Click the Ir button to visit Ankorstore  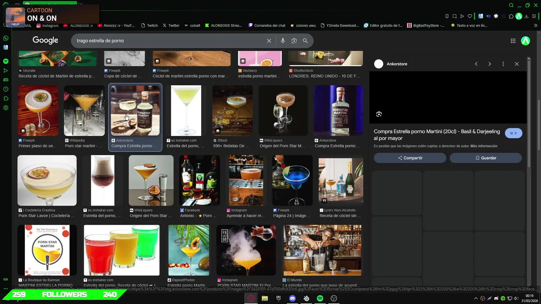click(x=514, y=133)
